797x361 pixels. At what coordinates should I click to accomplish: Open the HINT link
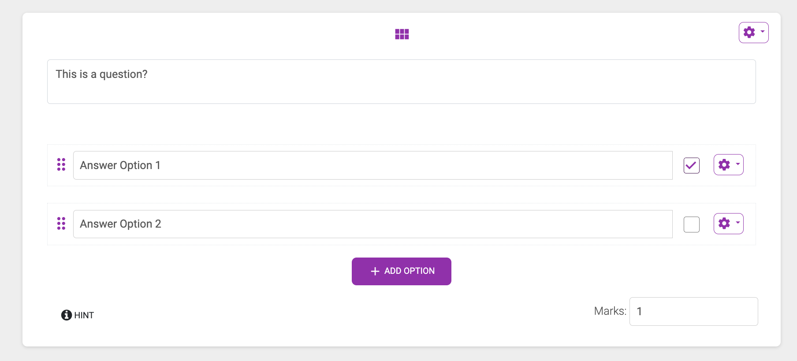click(84, 315)
